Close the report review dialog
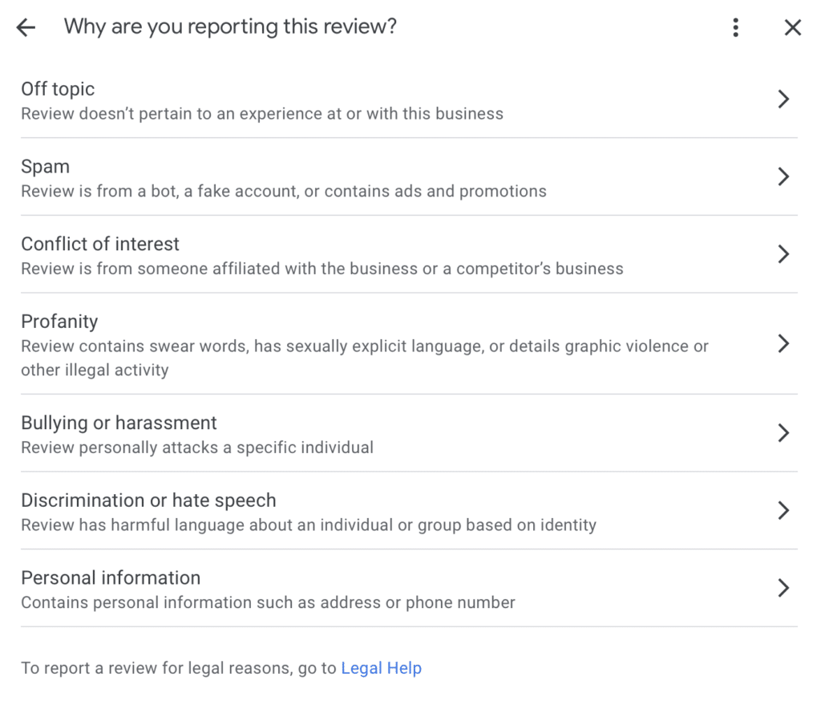Image resolution: width=821 pixels, height=713 pixels. tap(793, 27)
